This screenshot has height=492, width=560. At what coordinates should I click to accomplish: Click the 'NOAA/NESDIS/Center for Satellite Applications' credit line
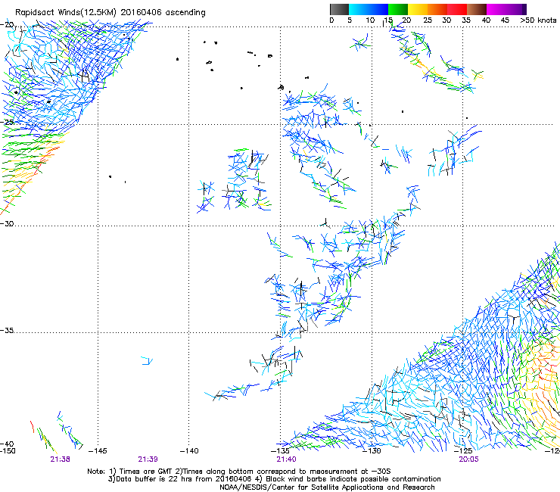click(327, 487)
